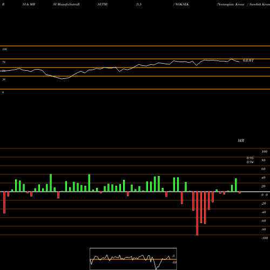Click the NOKSEK symbol in the header
This screenshot has width=270, height=270.
tap(182, 4)
